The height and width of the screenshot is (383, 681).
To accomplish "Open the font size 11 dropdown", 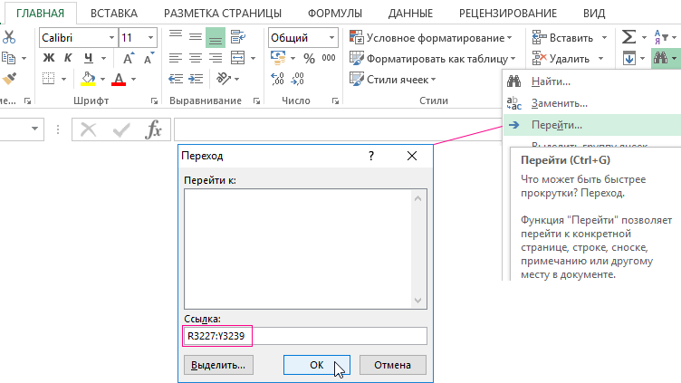I will click(150, 38).
